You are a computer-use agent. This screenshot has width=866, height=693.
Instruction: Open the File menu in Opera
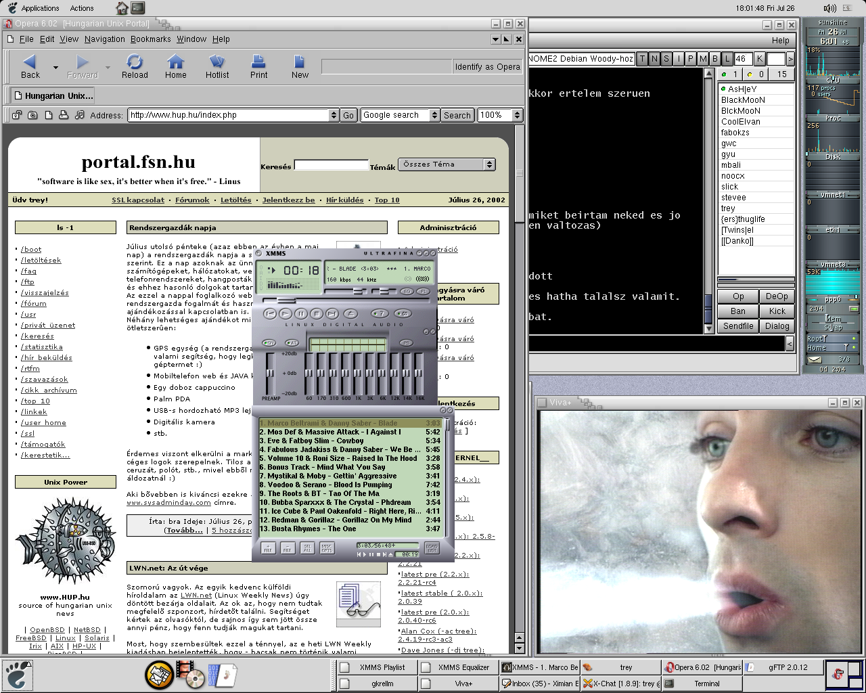tap(26, 39)
